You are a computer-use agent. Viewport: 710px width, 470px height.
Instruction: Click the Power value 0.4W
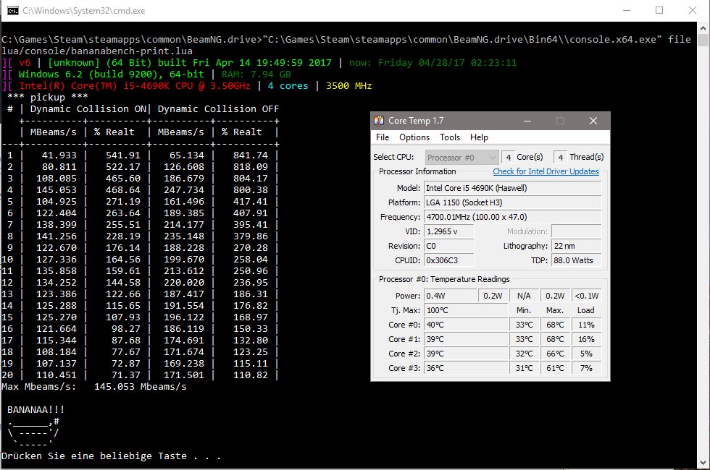[x=450, y=296]
